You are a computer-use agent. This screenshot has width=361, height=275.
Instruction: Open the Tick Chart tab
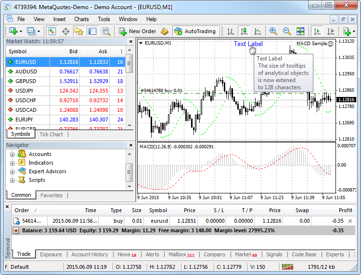click(x=51, y=134)
